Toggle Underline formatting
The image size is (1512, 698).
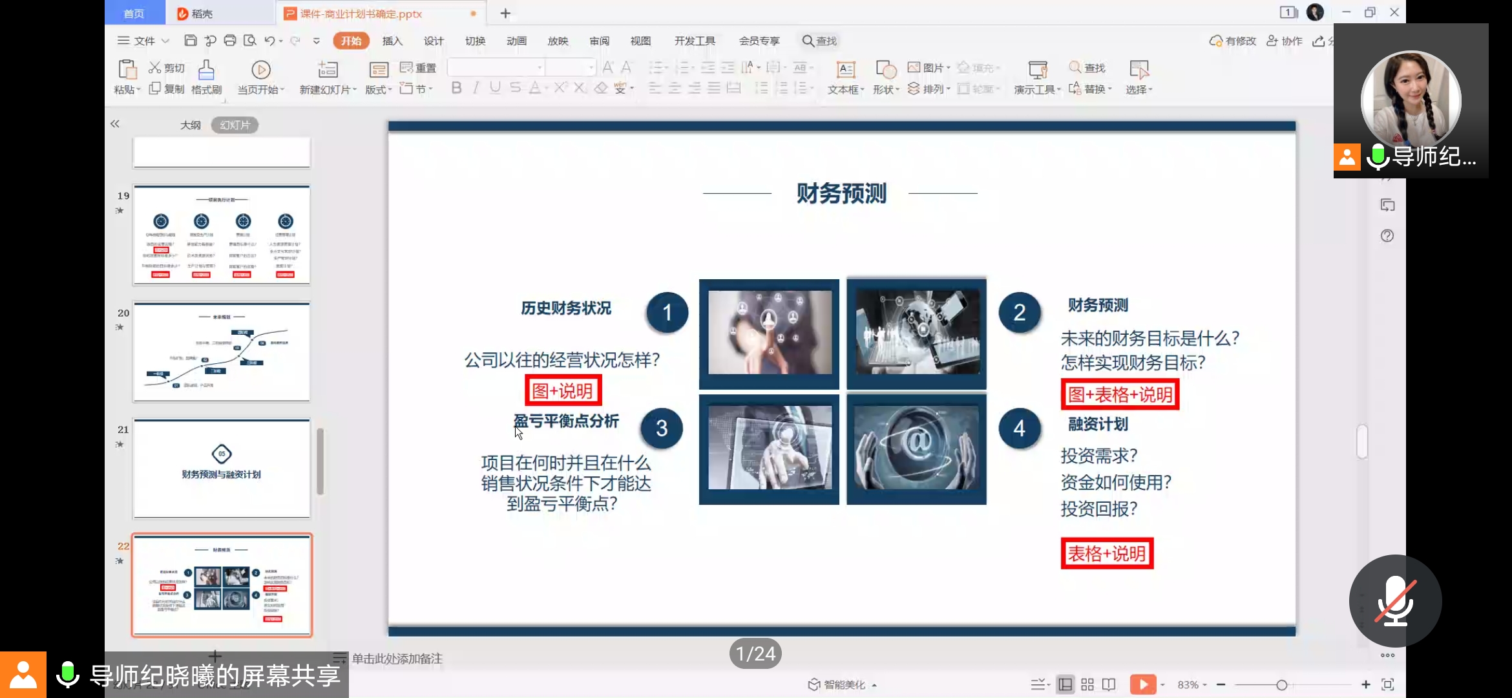(495, 88)
